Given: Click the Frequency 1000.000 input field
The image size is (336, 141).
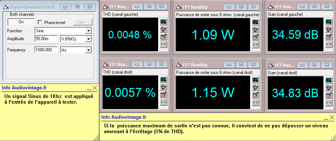Looking at the screenshot, I should (46, 50).
